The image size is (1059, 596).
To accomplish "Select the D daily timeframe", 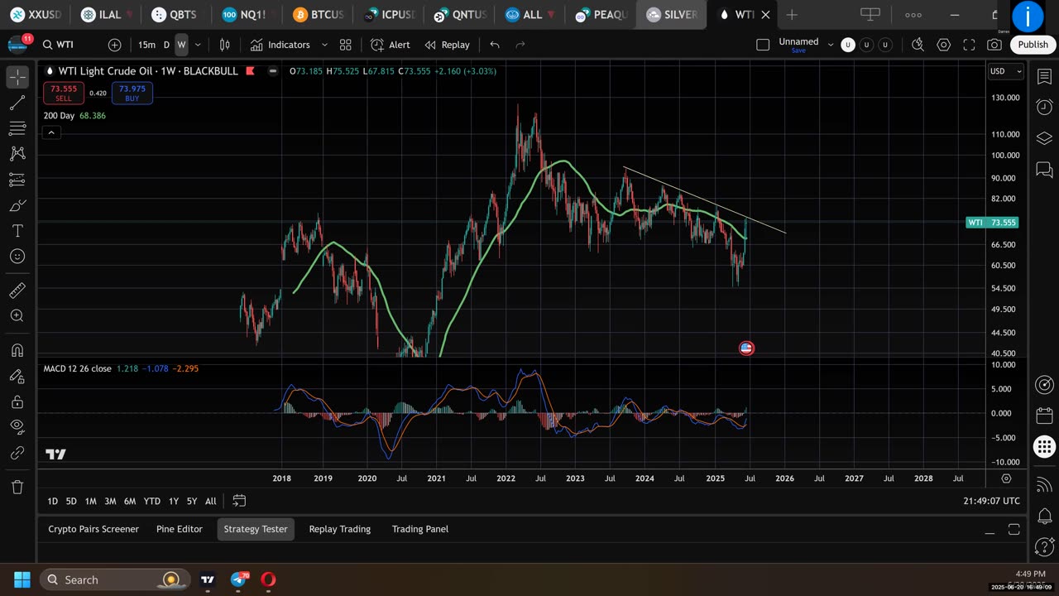I will click(x=166, y=45).
